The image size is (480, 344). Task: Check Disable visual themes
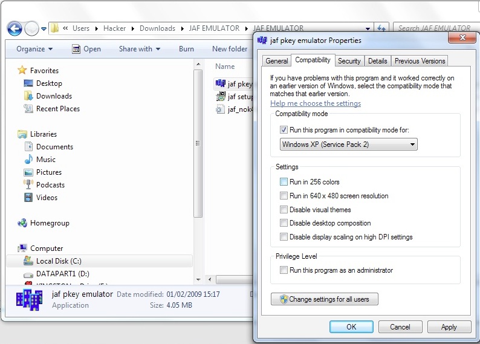(284, 209)
